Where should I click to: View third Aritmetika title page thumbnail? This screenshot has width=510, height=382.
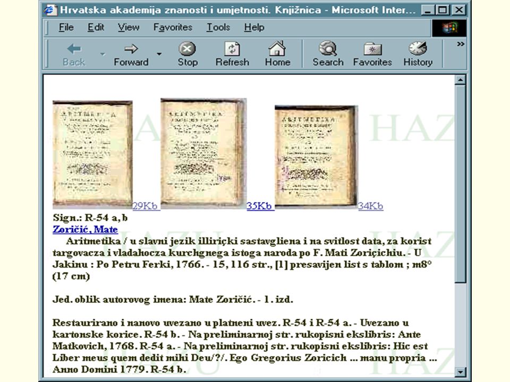pyautogui.click(x=316, y=157)
